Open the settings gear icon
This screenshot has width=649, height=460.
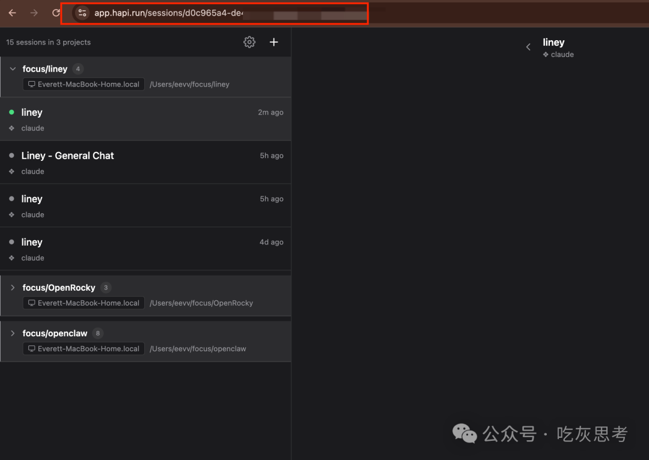click(249, 42)
